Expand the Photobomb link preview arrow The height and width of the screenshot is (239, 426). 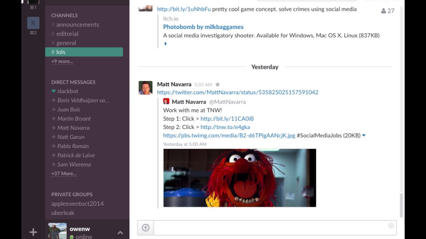[x=166, y=44]
